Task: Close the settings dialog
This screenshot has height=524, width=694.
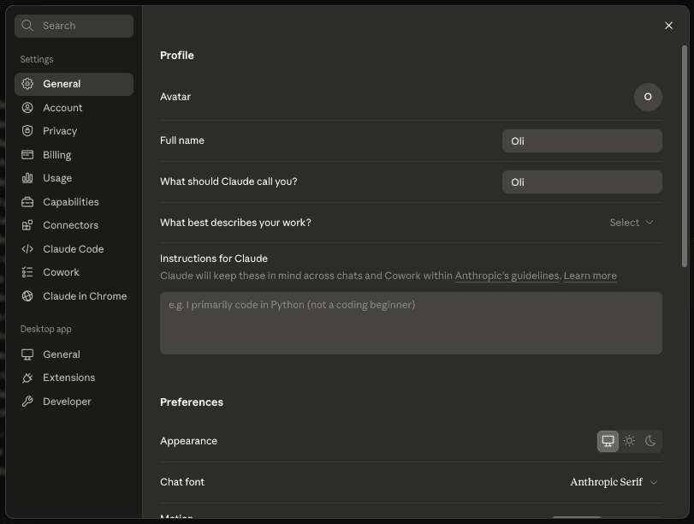Action: point(668,26)
